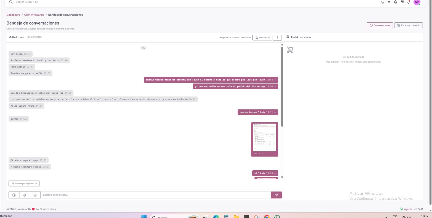Open the NP user avatar menu
432x218 pixels.
417,2
